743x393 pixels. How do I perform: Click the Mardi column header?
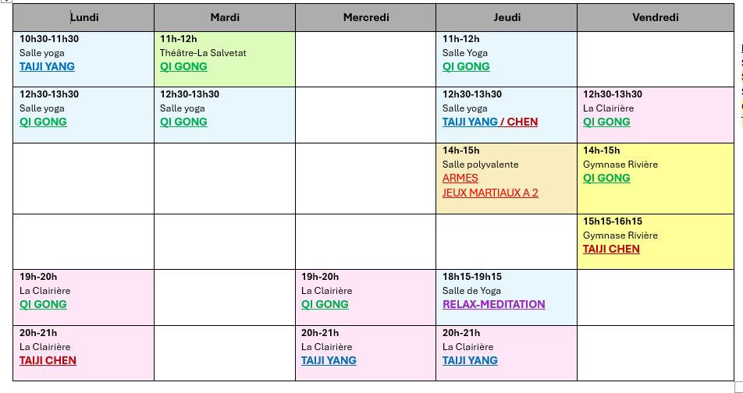225,17
